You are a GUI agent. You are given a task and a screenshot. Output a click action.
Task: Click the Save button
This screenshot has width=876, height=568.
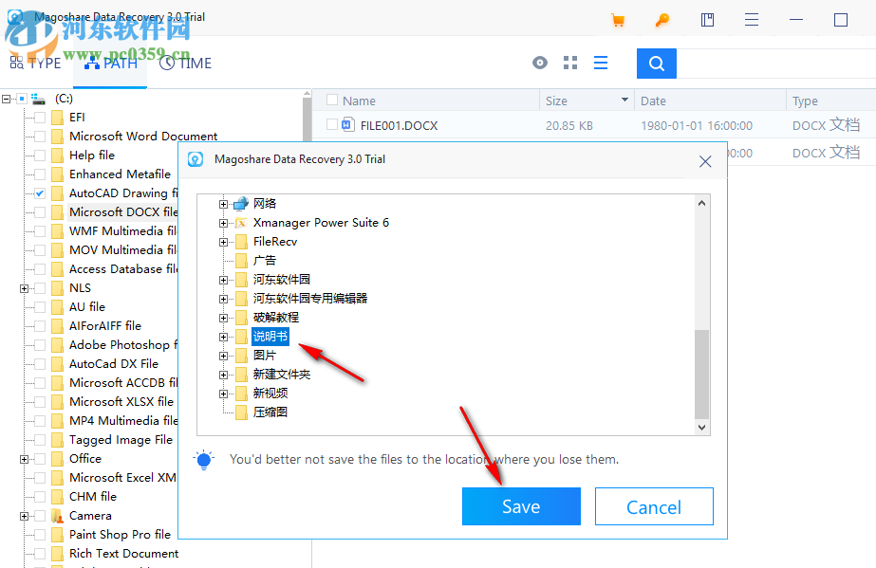coord(520,505)
